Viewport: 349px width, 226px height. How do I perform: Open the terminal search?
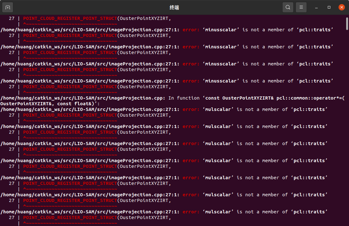click(288, 7)
